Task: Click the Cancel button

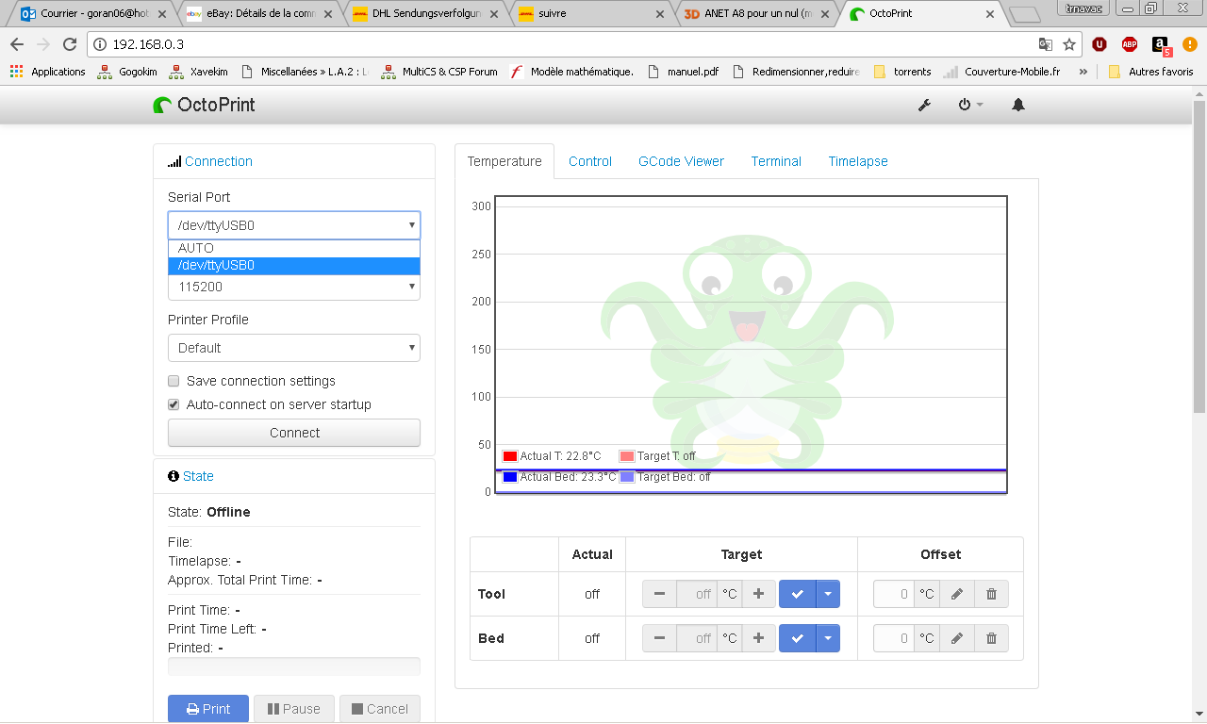Action: click(380, 709)
